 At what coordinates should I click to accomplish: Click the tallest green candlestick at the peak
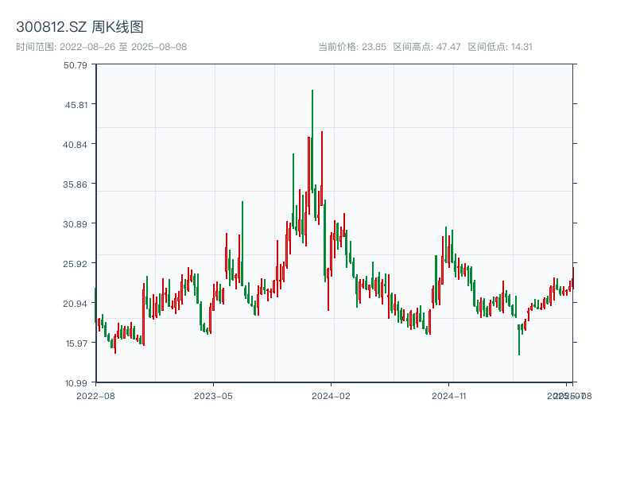[x=312, y=140]
